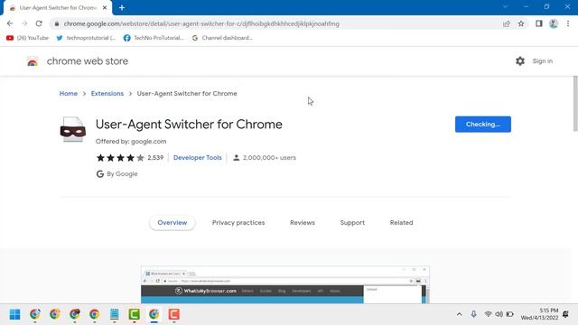Switch to Support tab
The height and width of the screenshot is (325, 578).
click(x=352, y=223)
